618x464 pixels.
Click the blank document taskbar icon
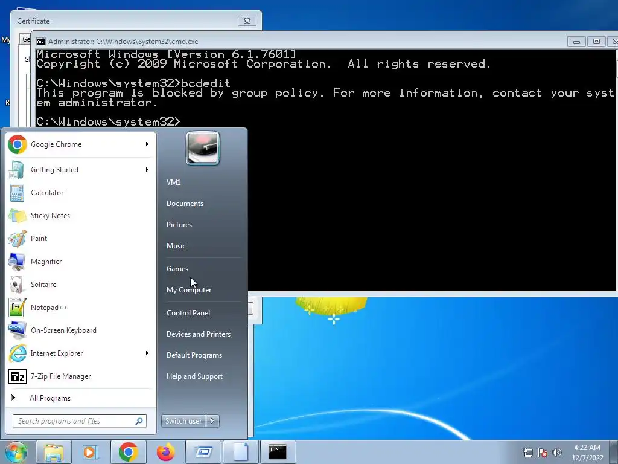click(x=240, y=452)
